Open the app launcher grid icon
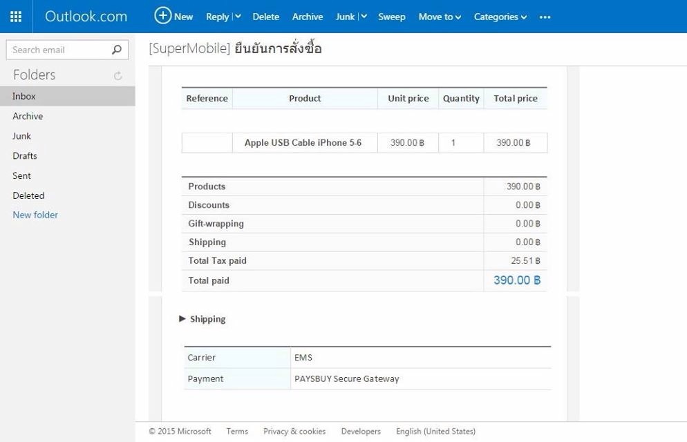Image resolution: width=687 pixels, height=442 pixels. point(16,17)
